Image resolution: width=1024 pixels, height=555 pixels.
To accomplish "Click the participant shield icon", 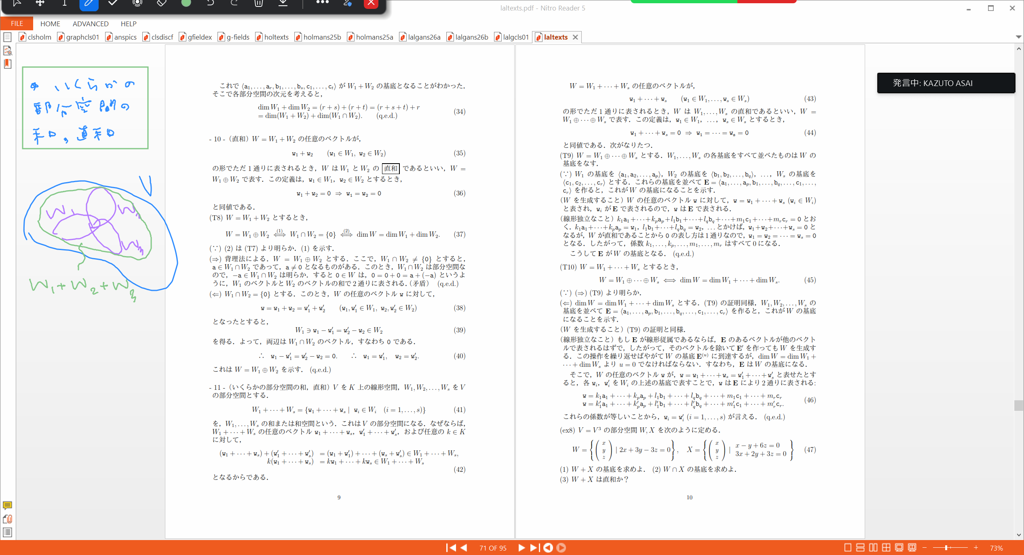I will pyautogui.click(x=347, y=3).
